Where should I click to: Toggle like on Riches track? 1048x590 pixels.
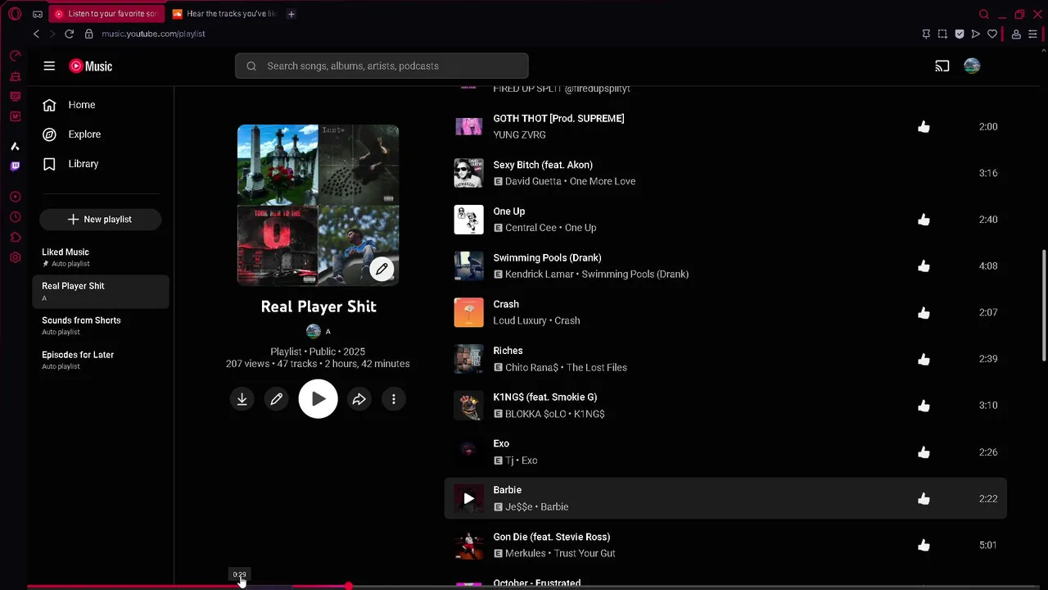pyautogui.click(x=924, y=359)
